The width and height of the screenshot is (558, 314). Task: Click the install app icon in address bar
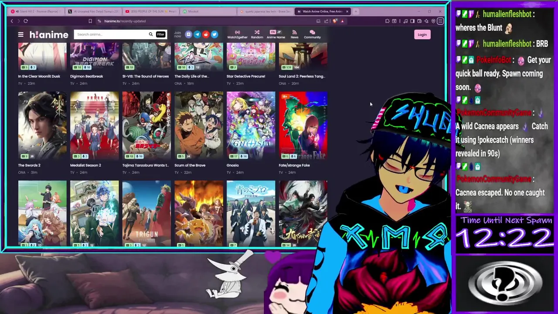318,21
